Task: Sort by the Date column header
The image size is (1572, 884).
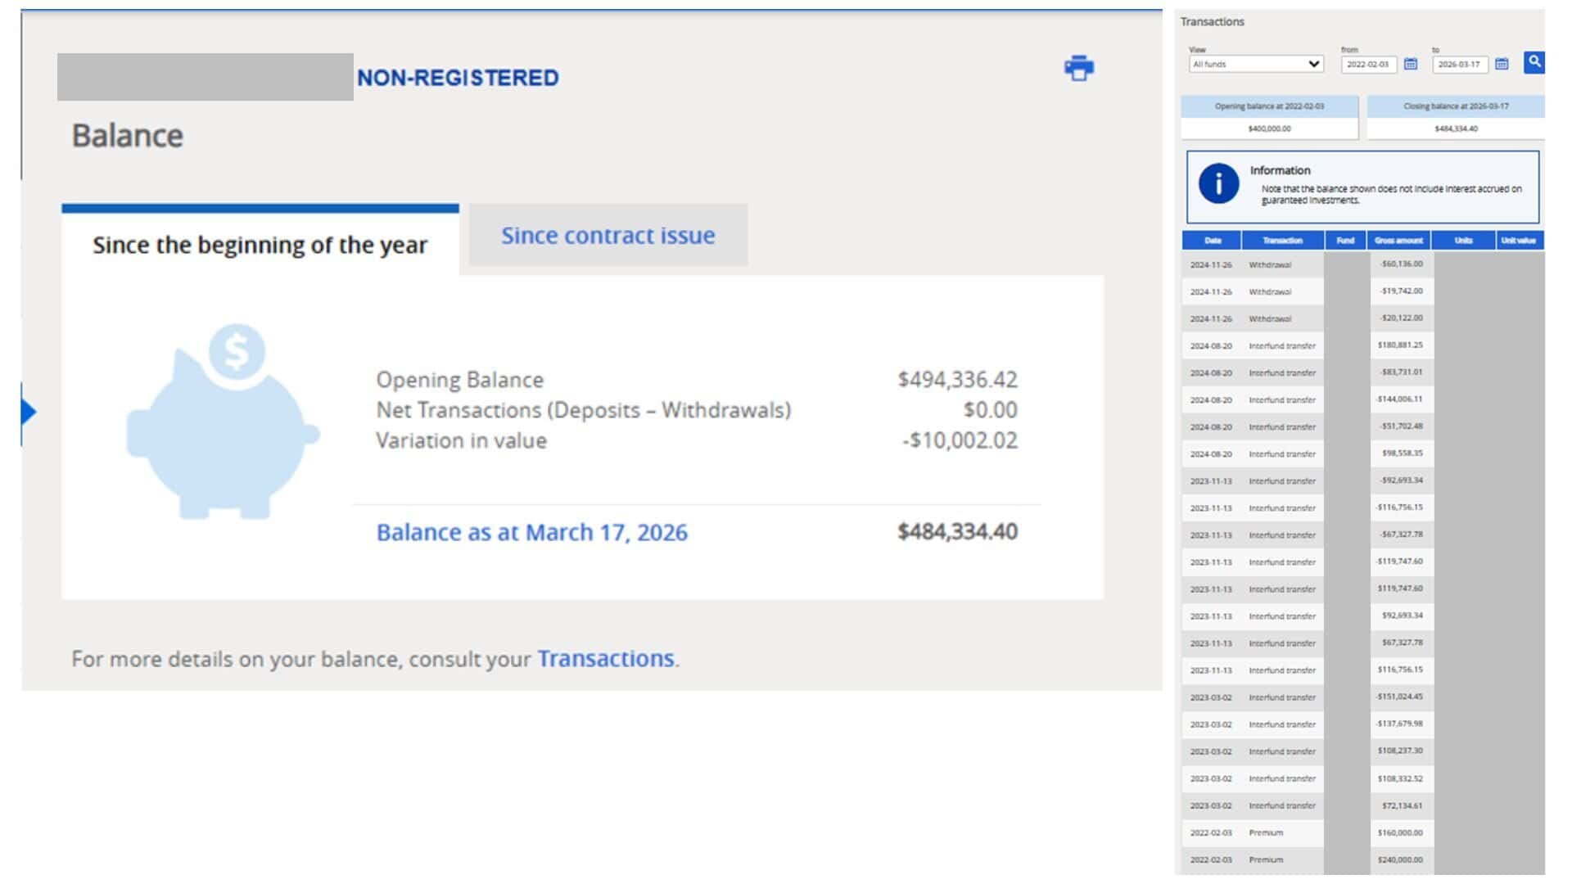Action: [1212, 241]
